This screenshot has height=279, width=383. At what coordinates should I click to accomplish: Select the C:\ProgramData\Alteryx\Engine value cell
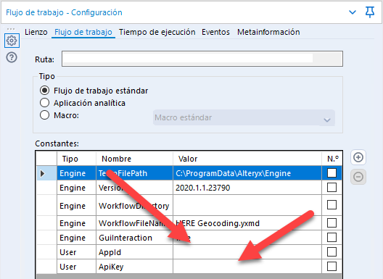point(247,173)
